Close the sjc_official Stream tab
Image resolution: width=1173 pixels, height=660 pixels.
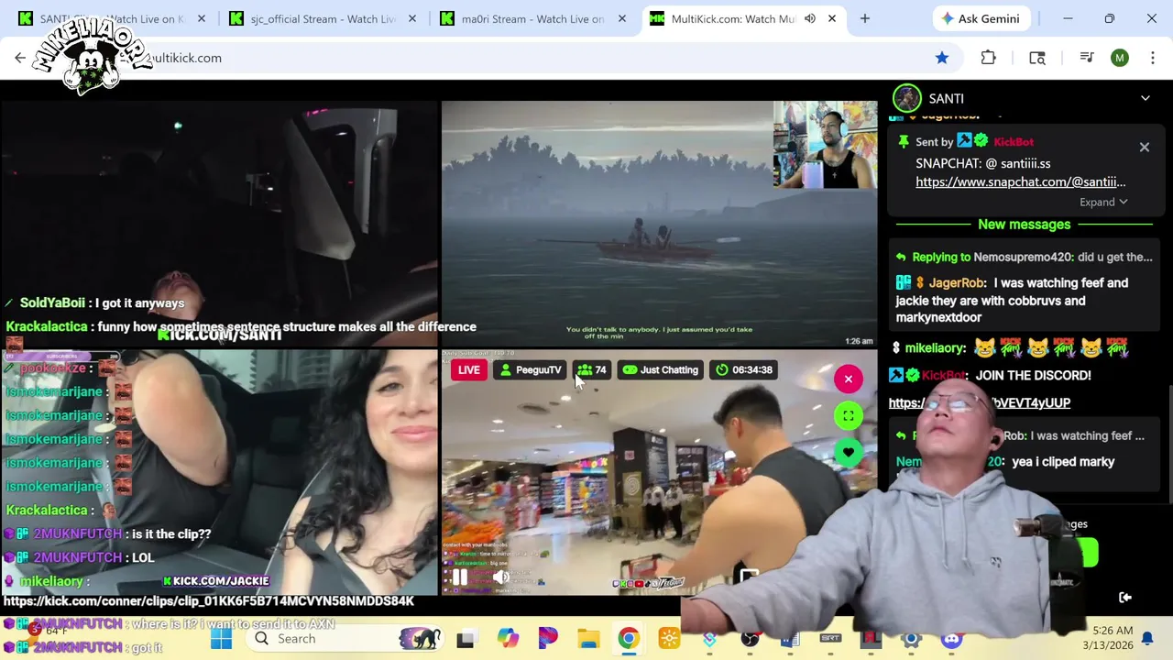(411, 18)
